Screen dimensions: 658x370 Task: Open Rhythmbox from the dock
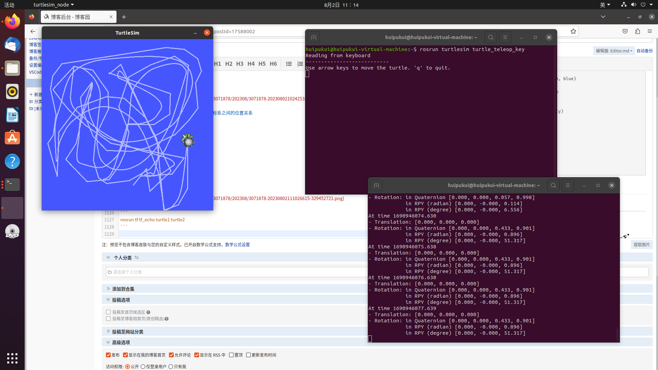pos(12,91)
